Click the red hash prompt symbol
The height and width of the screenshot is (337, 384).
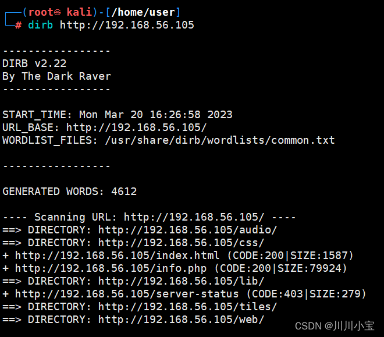(19, 25)
